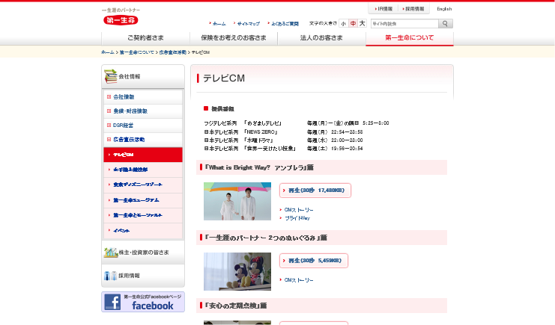Expand 業績・財務情報 plus icon

(x=109, y=111)
